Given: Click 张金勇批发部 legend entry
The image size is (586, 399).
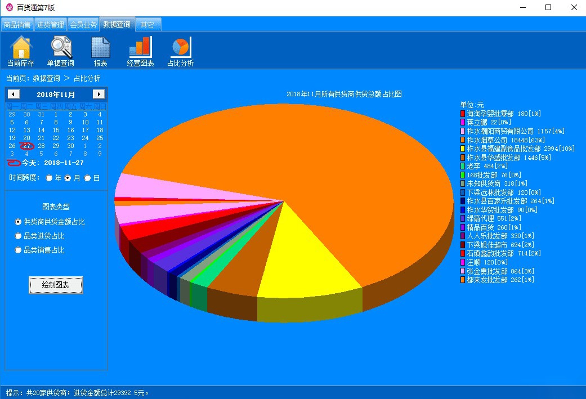Looking at the screenshot, I should click(498, 271).
